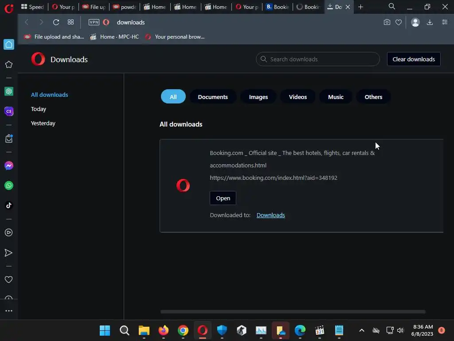Open File upload and sharing bookmark
Viewport: 454px width, 341px height.
(x=54, y=37)
